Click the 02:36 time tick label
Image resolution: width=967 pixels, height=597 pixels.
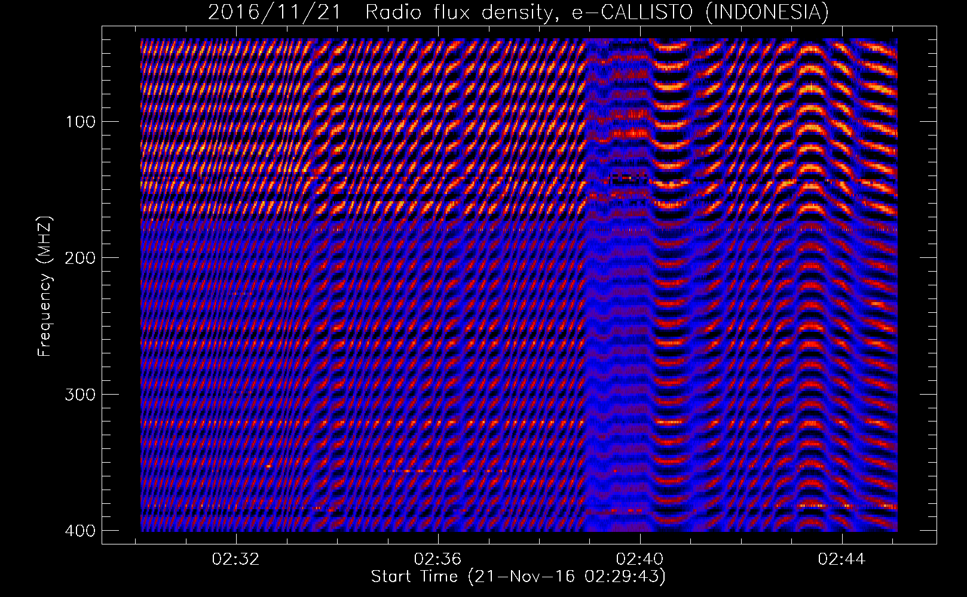tap(438, 559)
